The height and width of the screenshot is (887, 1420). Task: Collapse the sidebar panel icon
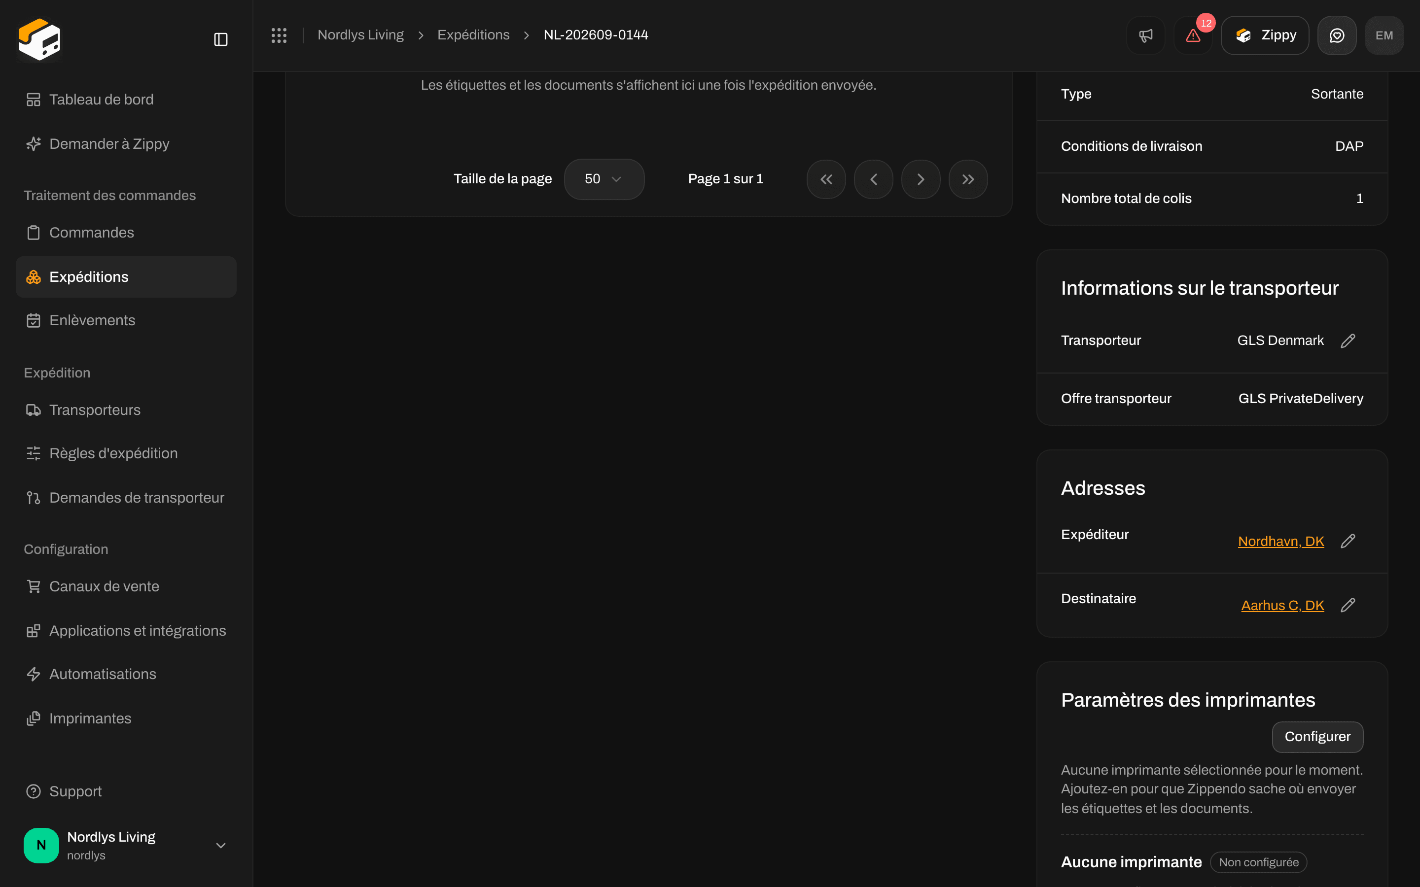click(220, 39)
